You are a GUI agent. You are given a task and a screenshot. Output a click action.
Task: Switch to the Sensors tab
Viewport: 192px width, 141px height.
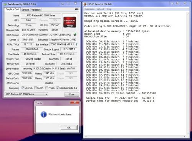tap(25, 10)
